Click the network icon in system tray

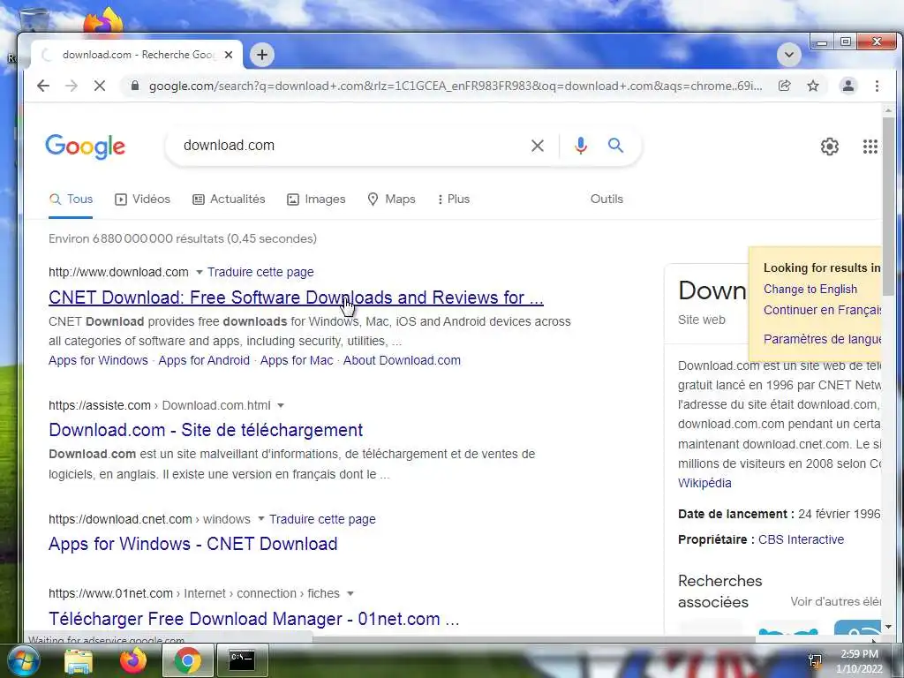(x=815, y=660)
